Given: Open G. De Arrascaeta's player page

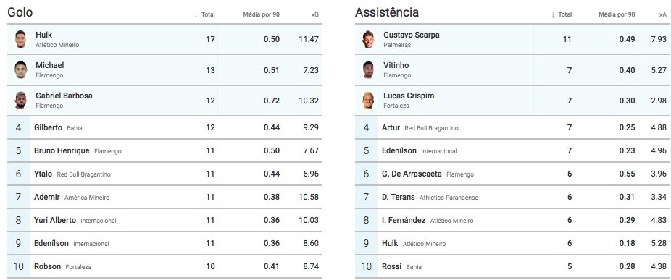Looking at the screenshot, I should click(x=412, y=174).
